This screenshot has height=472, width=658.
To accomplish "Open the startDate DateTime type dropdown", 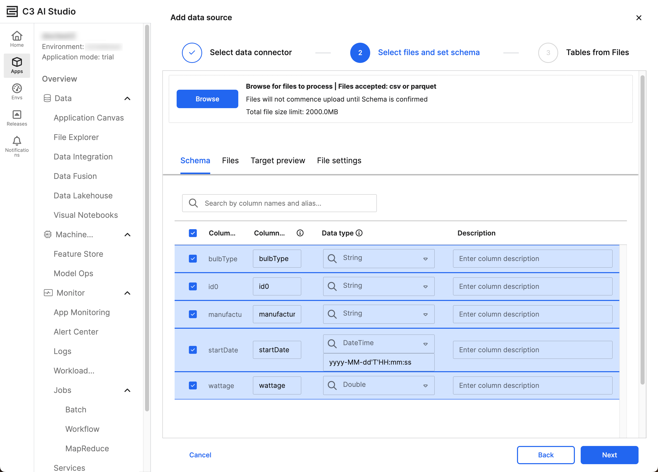I will 425,344.
